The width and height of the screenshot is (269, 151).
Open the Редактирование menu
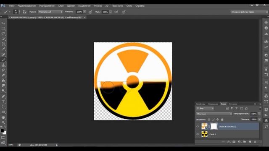[26, 5]
